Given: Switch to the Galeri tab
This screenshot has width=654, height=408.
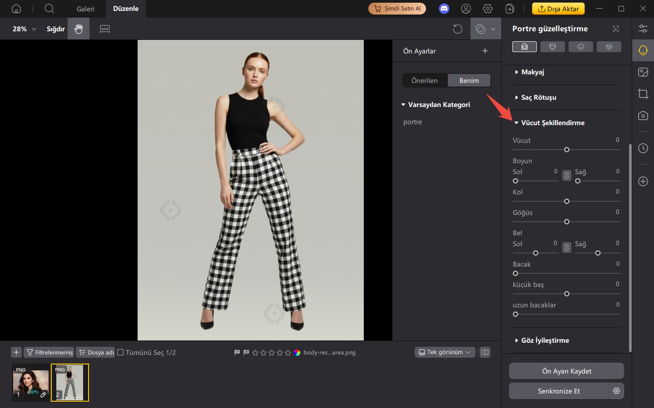Looking at the screenshot, I should [x=85, y=9].
